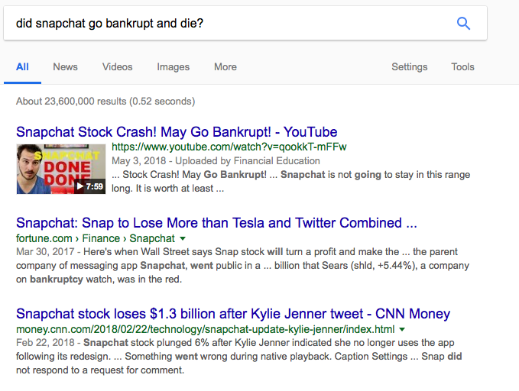Click the 'About 23,600,000 results' stats text
The height and width of the screenshot is (391, 519).
(x=105, y=101)
